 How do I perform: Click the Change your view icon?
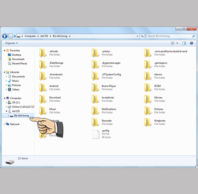[172, 43]
